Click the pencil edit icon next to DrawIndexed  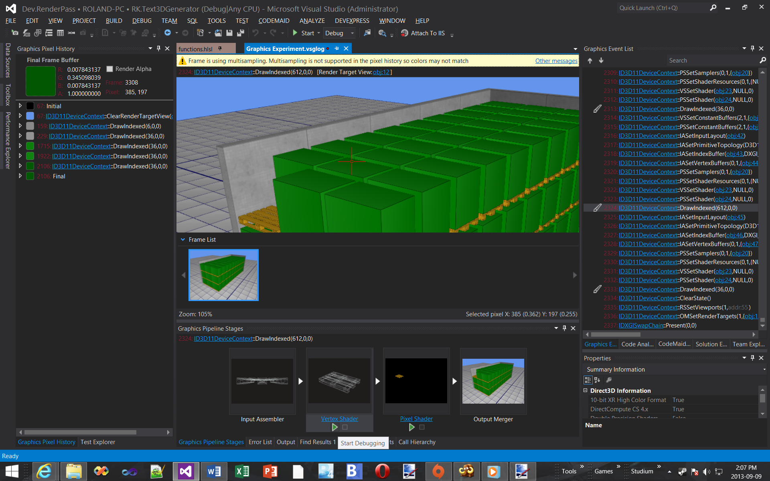click(596, 207)
